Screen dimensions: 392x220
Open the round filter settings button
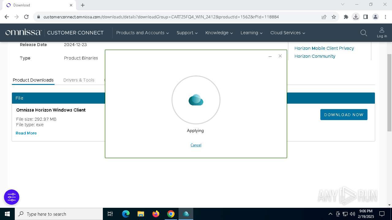click(x=12, y=197)
